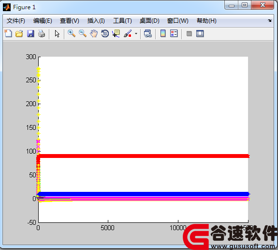Open the 文件(F) menu
This screenshot has width=278, height=250.
point(16,21)
